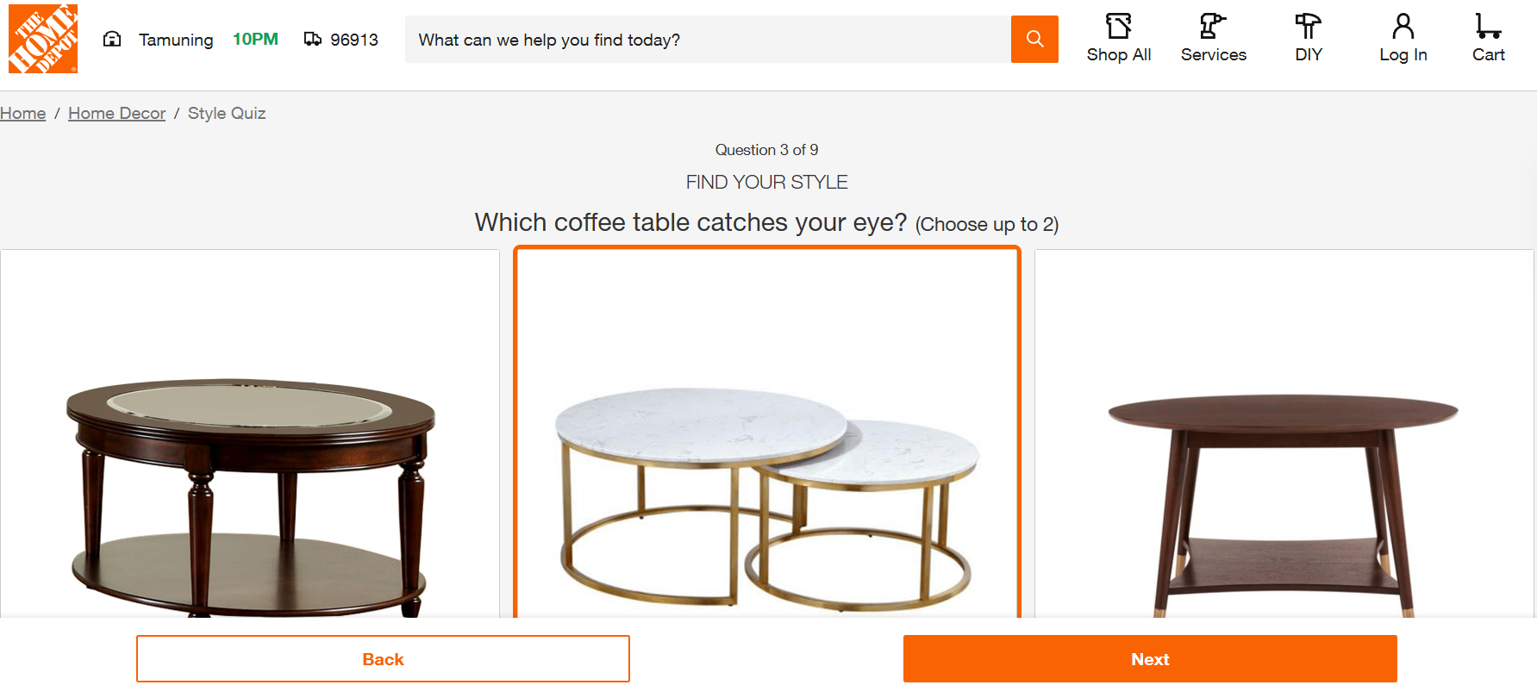Open the Shop All menu icon
The width and height of the screenshot is (1537, 685).
coord(1118,27)
